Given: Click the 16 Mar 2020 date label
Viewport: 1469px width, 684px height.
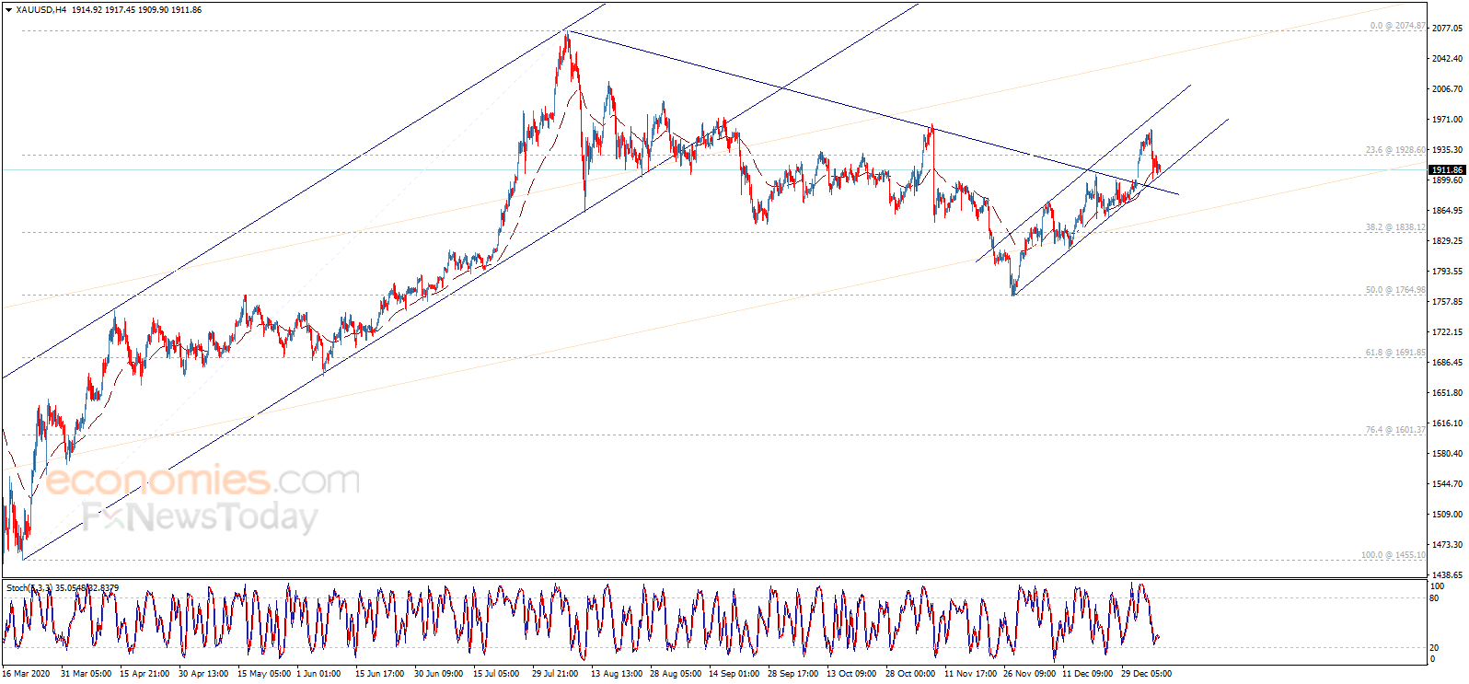Looking at the screenshot, I should tap(26, 674).
